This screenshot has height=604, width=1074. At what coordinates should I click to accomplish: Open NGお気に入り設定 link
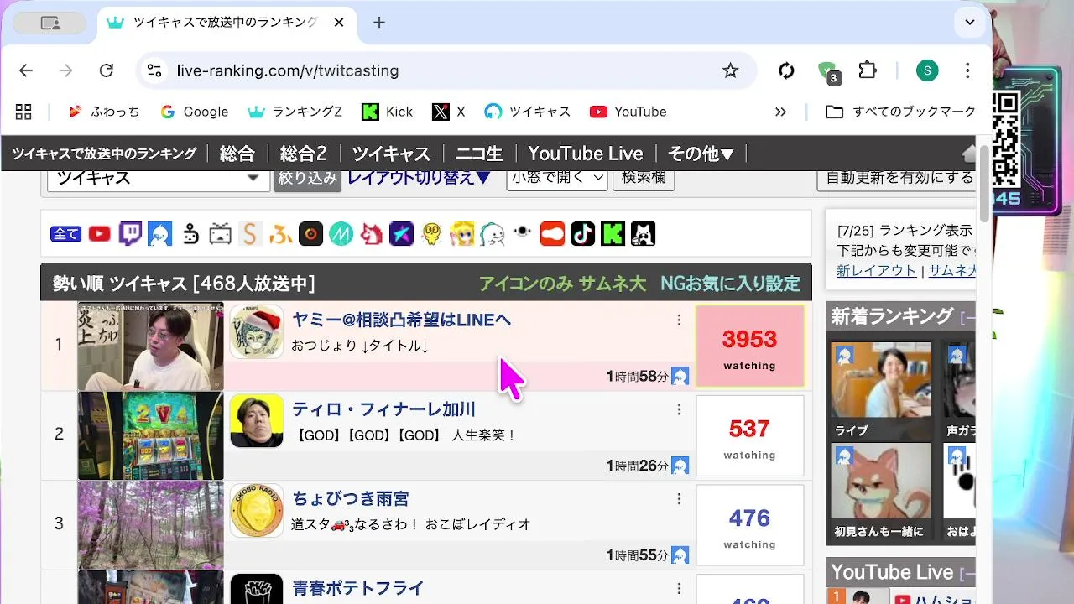point(730,284)
